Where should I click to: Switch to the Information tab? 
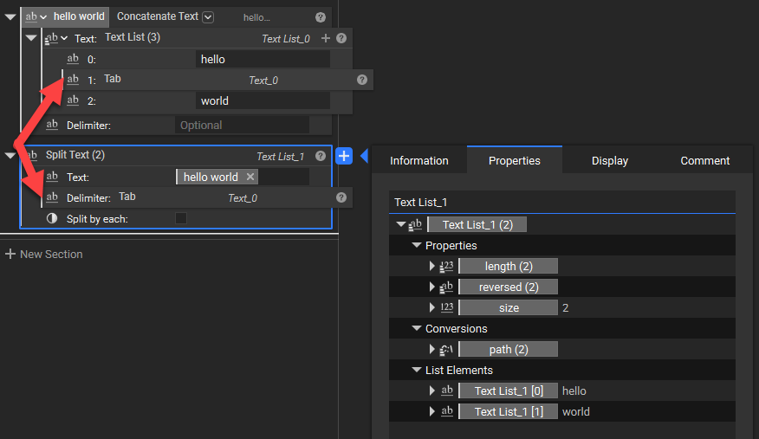pyautogui.click(x=419, y=160)
